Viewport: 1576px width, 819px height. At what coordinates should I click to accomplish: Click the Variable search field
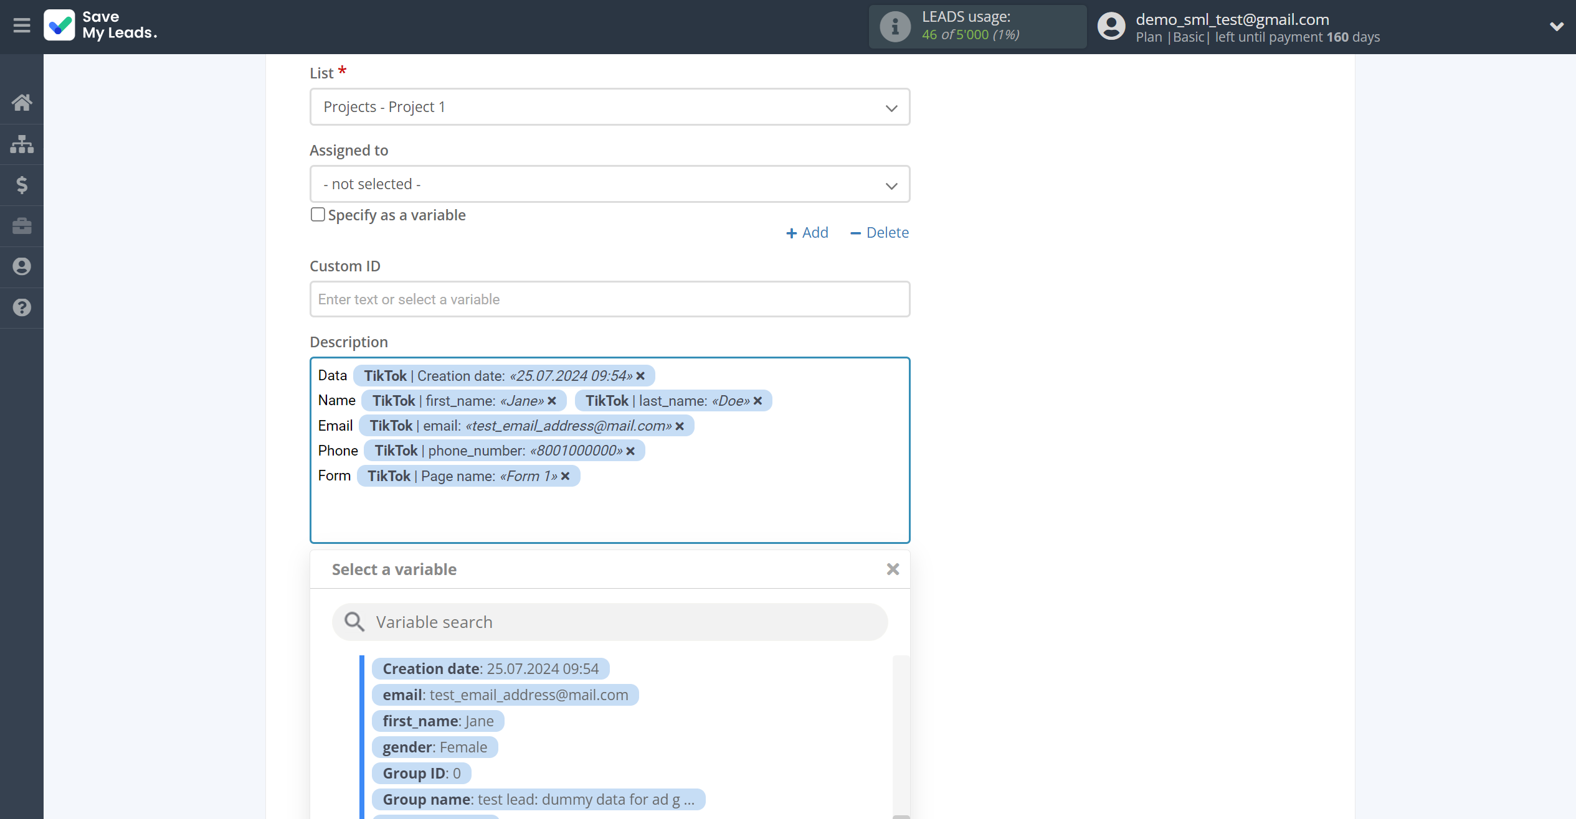[610, 622]
